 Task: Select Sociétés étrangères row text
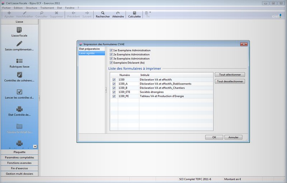coord(152,92)
